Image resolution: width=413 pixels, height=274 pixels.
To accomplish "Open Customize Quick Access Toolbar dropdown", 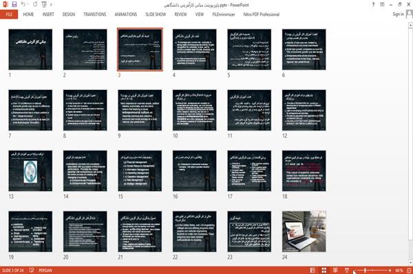I will coord(51,5).
